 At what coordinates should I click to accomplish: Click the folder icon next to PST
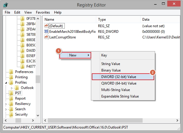pos(11,93)
